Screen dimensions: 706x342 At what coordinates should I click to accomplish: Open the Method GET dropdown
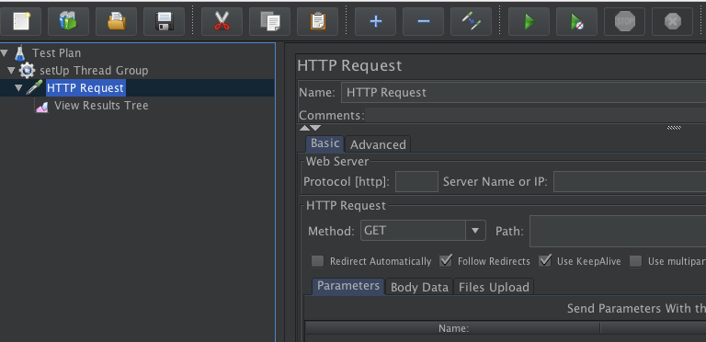(x=475, y=231)
